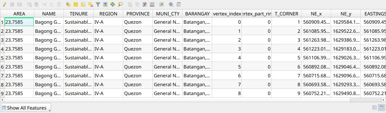
Task: Click the invert selection icon
Action: pyautogui.click(x=83, y=5)
